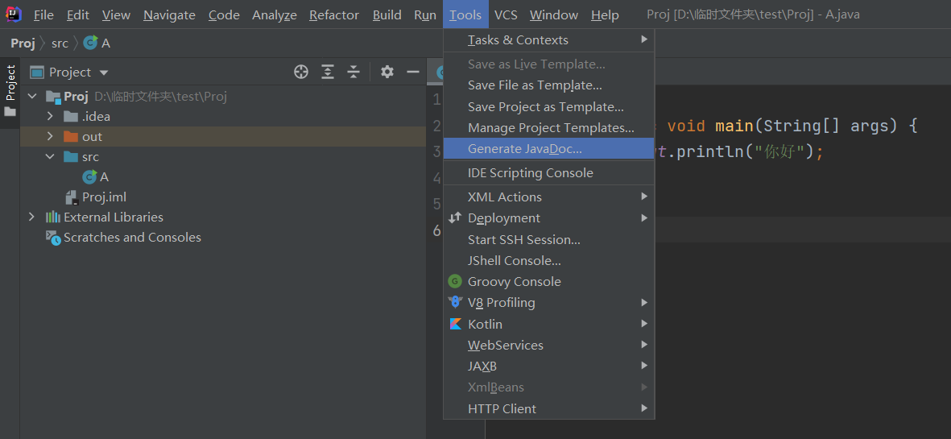Click src in the breadcrumb bar
Image resolution: width=951 pixels, height=439 pixels.
[60, 43]
